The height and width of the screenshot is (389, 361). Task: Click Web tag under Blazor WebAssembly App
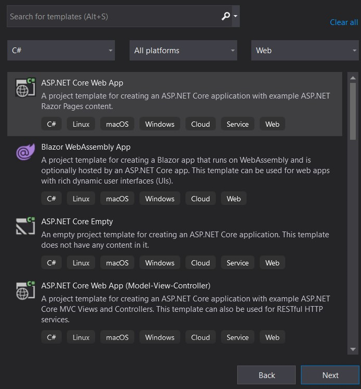(234, 199)
